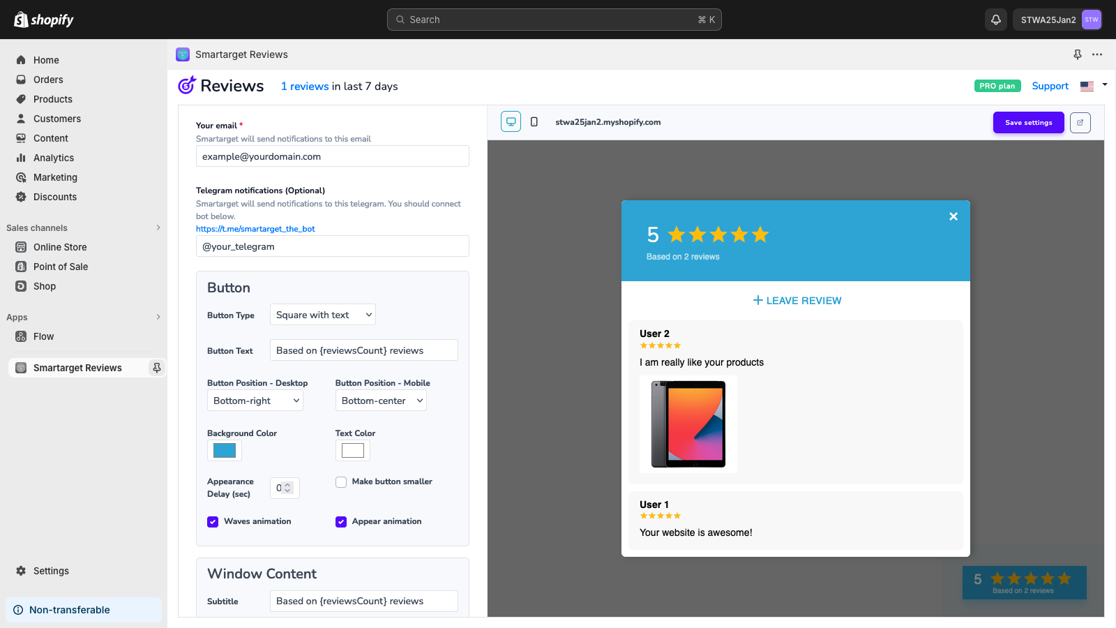
Task: Click the Point of Sale icon
Action: 21,267
